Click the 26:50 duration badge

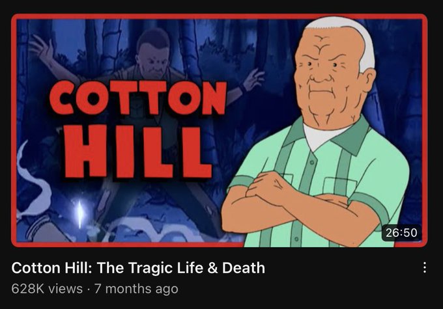pyautogui.click(x=401, y=233)
